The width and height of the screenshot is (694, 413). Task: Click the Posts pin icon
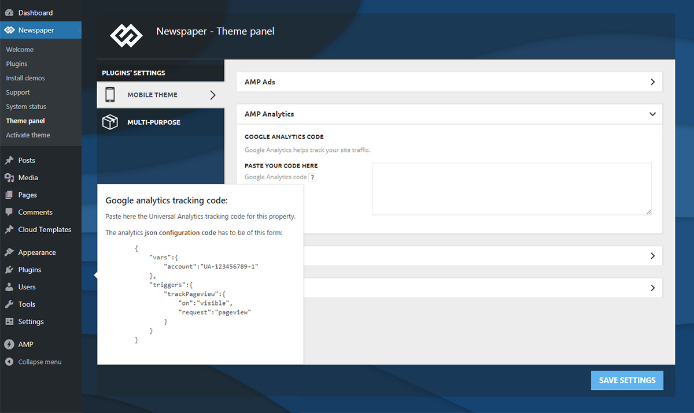[x=9, y=161]
